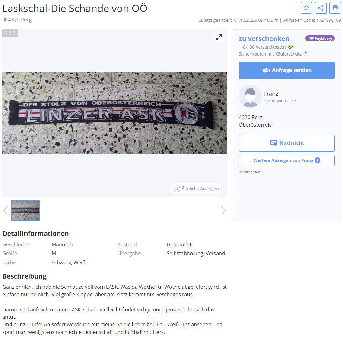Select the scarf thumbnail image
Image resolution: width=343 pixels, height=338 pixels.
click(x=25, y=210)
